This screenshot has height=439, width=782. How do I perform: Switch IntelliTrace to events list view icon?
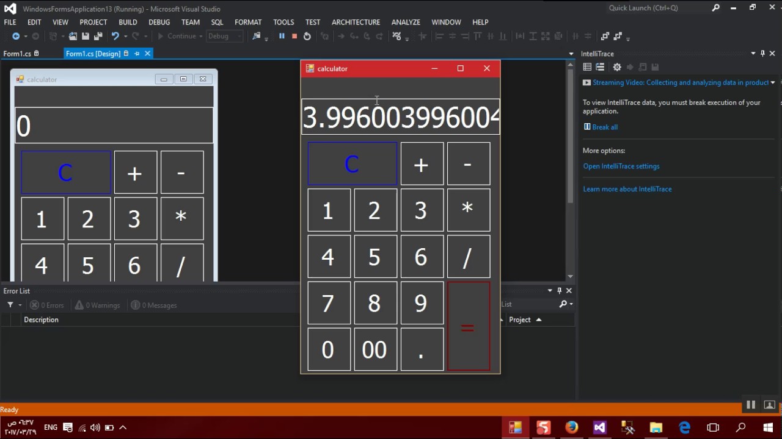587,67
